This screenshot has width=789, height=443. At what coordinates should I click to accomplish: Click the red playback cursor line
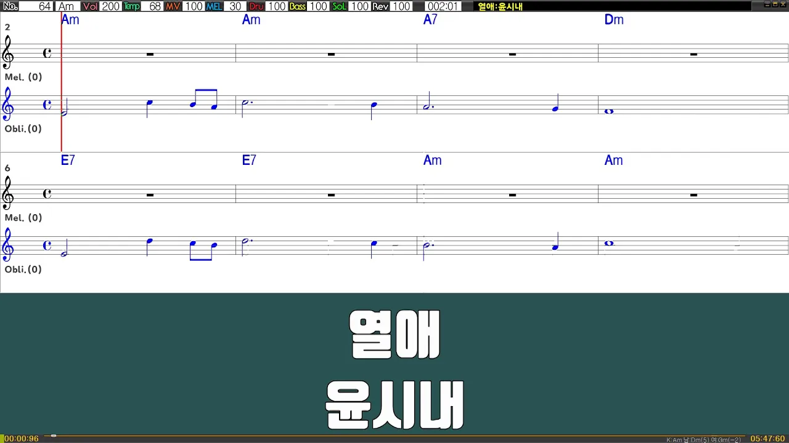[x=62, y=82]
